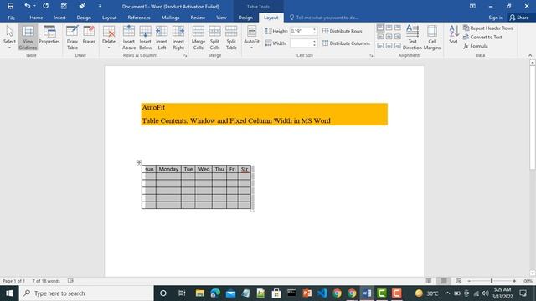Image resolution: width=536 pixels, height=301 pixels.
Task: Click Split Cells button
Action: 214,38
